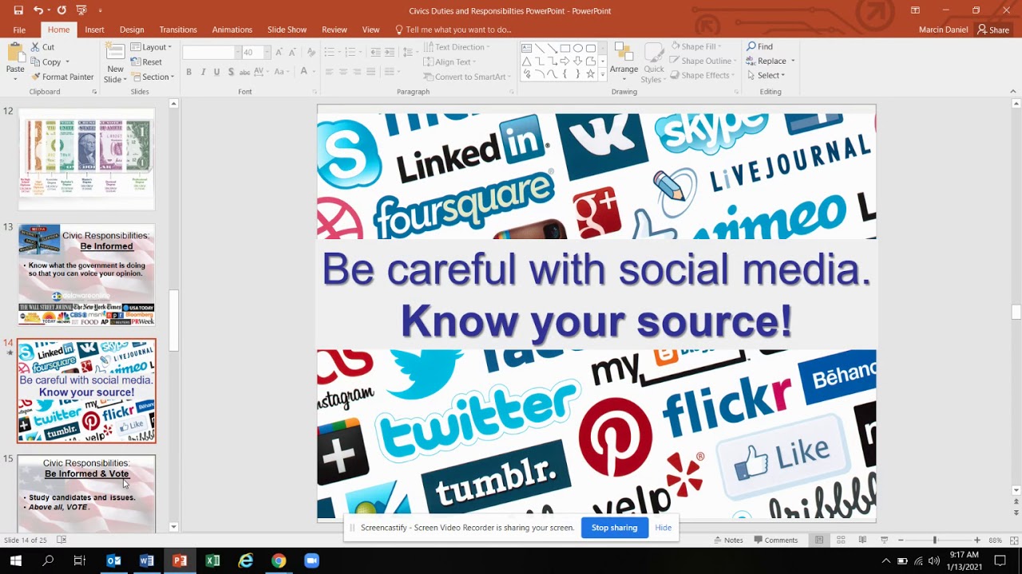Open the Windows Start menu
1022x574 pixels.
point(15,560)
